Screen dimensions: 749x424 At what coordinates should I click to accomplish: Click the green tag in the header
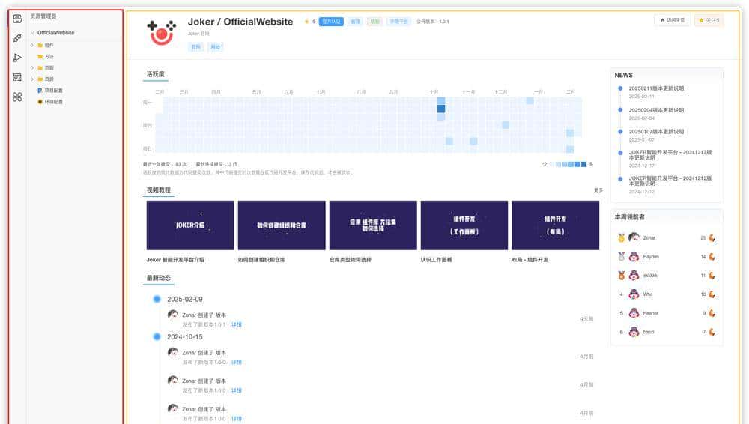(x=375, y=22)
